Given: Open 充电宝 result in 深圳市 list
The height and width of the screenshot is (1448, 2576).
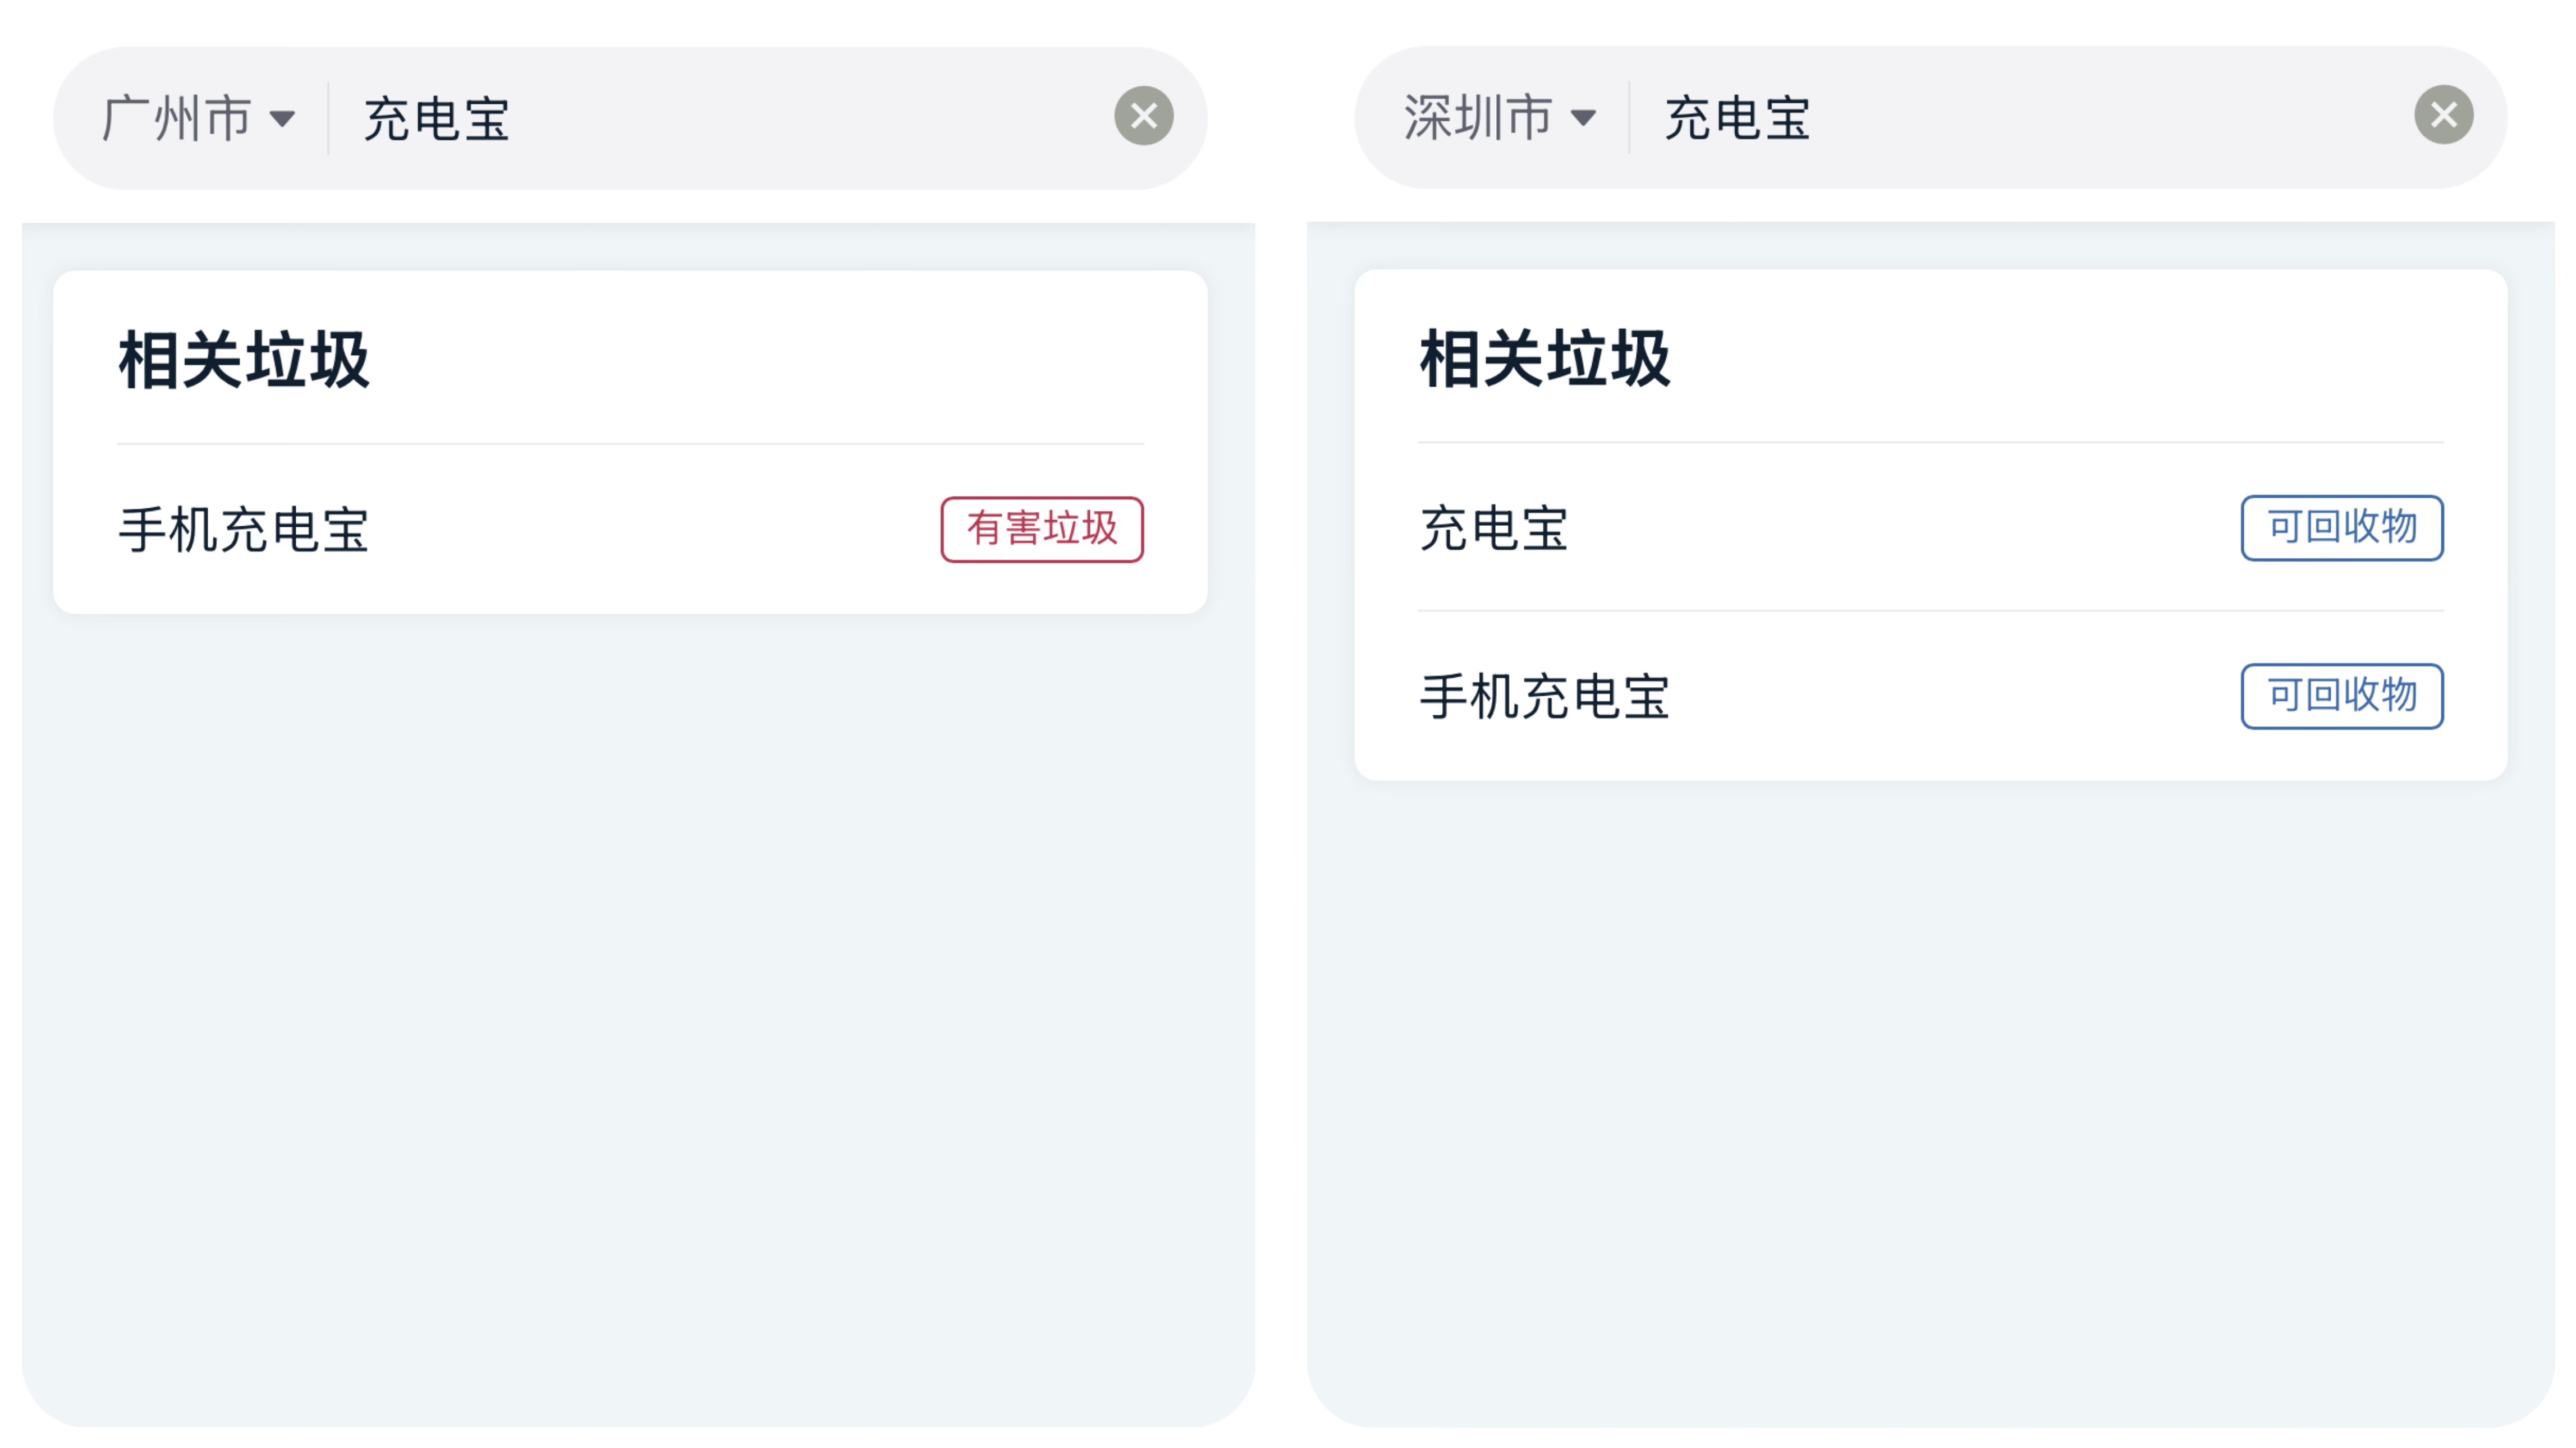Looking at the screenshot, I should tap(1494, 527).
